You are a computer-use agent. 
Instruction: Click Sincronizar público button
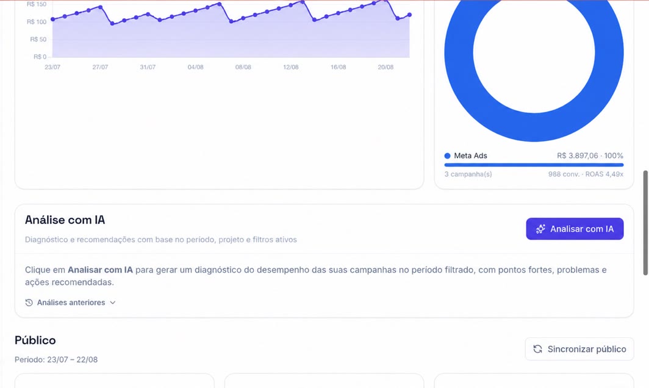[579, 349]
